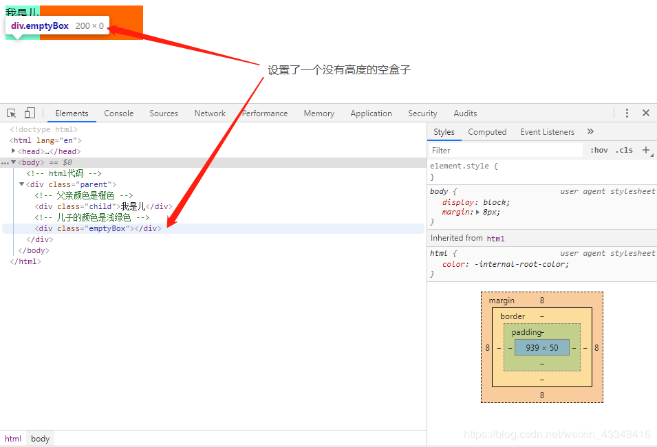Switch to the Elements tab
Screen dimensions: 657x447
click(72, 113)
